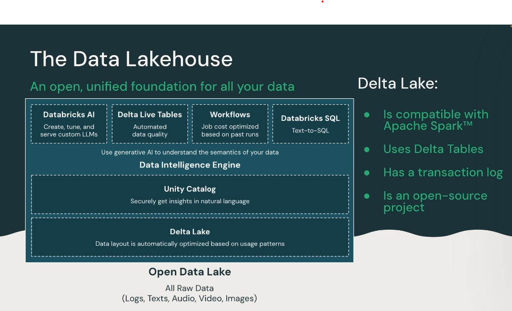Click bullet 'Uses Delta Tables'
The image size is (512, 311).
(x=433, y=149)
